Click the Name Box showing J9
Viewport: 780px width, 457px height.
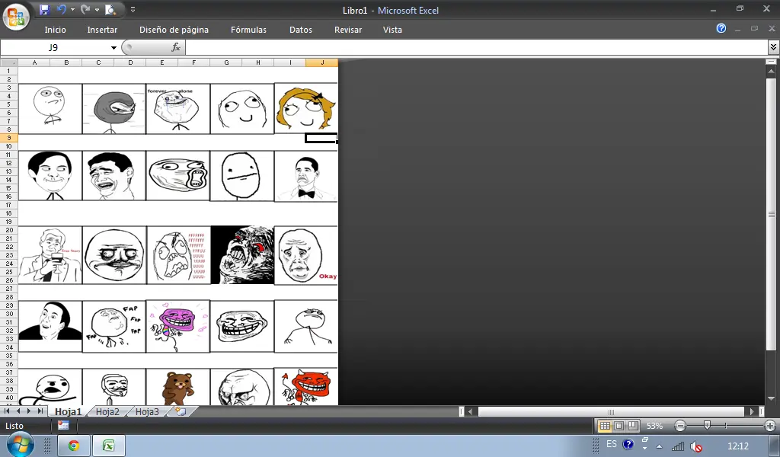[54, 48]
